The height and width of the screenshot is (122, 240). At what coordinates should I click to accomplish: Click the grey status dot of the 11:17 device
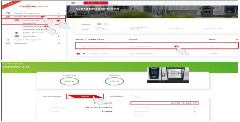(84, 46)
